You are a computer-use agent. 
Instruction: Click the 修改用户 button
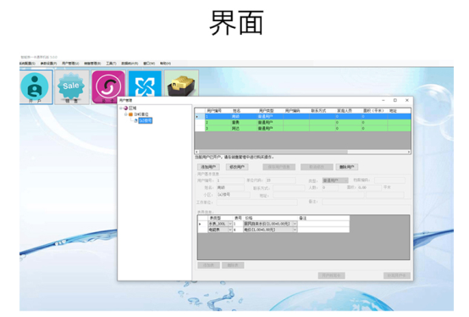pos(237,167)
